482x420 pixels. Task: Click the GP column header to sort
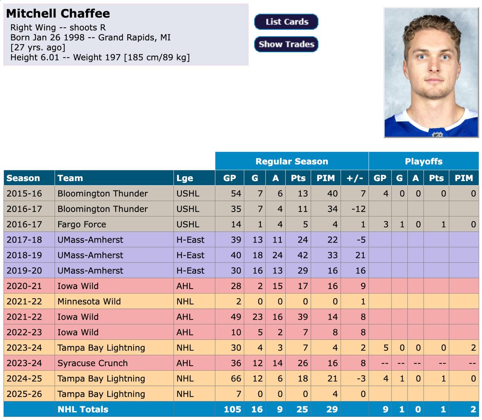pyautogui.click(x=229, y=178)
